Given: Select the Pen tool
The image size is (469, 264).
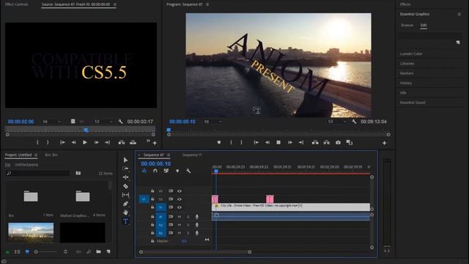Looking at the screenshot, I should pos(125,204).
